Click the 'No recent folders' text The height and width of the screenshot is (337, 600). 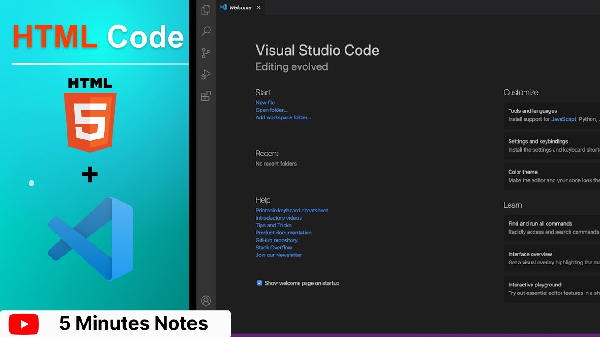click(x=276, y=164)
